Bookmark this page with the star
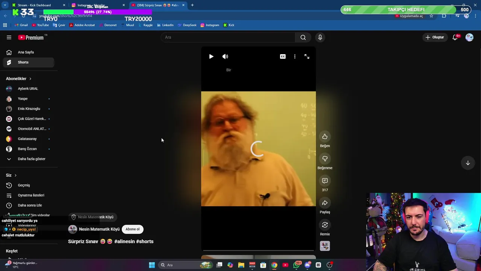The width and height of the screenshot is (481, 271). point(431,16)
